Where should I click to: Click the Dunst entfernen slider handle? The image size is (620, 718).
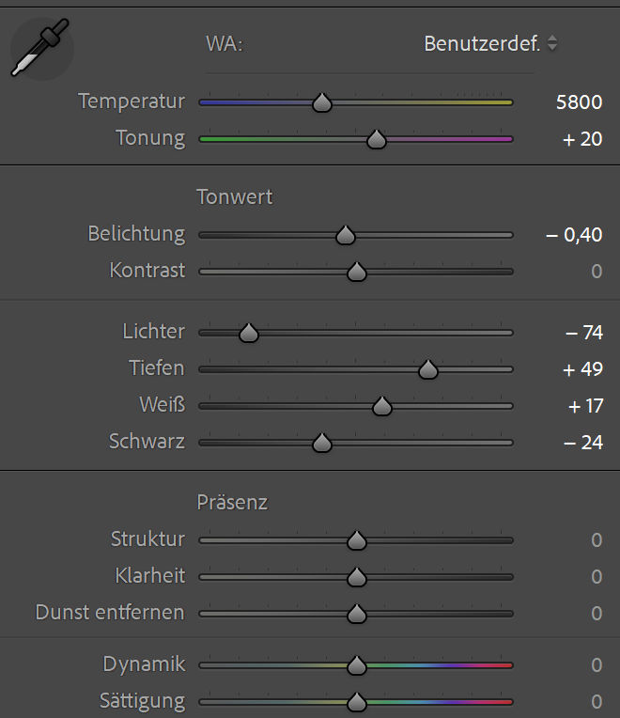point(356,614)
